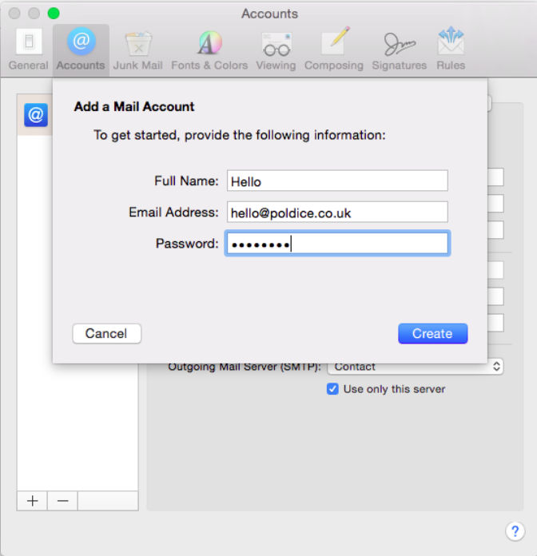Remove account with minus button
Viewport: 537px width, 556px height.
click(x=62, y=501)
